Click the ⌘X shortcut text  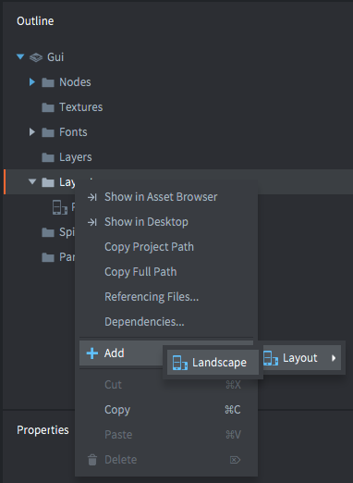(x=233, y=385)
